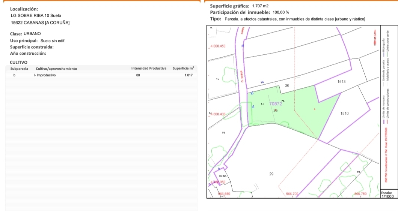Click the 'URBANO' class value
The width and height of the screenshot is (398, 211).
click(32, 33)
